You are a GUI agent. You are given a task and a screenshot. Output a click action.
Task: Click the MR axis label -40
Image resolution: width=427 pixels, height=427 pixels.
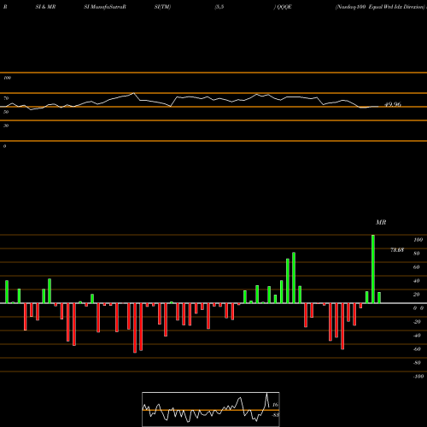(417, 336)
